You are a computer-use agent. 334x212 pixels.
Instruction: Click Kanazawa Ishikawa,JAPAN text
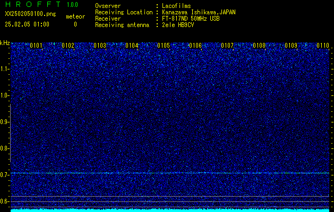coord(199,12)
